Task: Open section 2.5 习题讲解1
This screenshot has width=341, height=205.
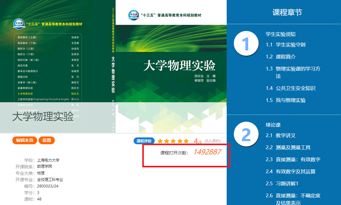Action: click(x=282, y=184)
